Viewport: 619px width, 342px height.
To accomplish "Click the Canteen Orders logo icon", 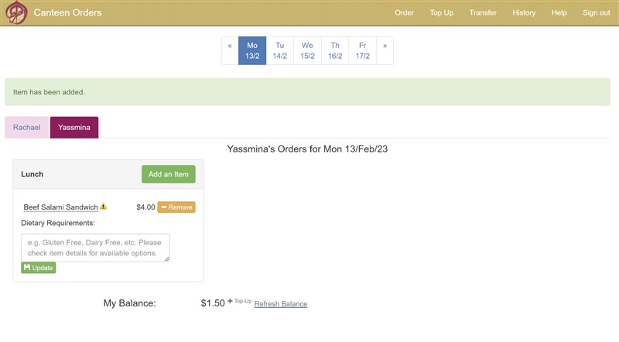I will [16, 12].
